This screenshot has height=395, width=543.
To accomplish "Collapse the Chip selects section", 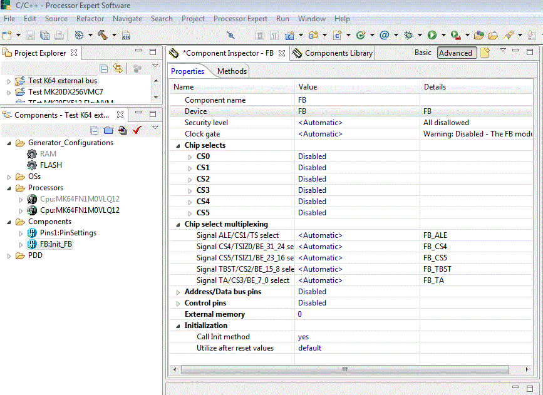I will point(177,145).
